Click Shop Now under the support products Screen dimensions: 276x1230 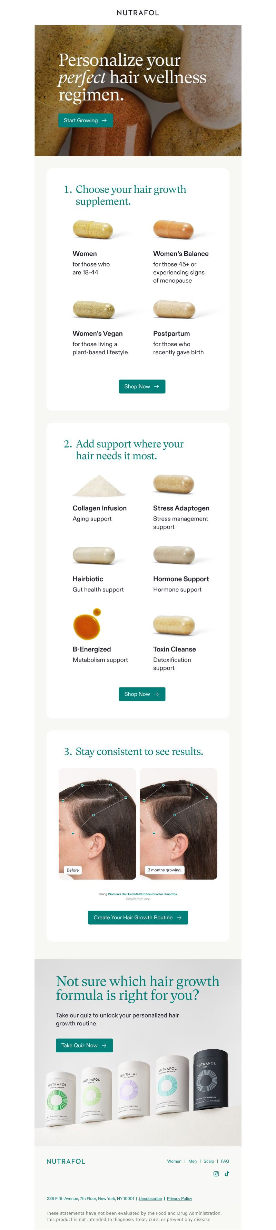tap(142, 694)
